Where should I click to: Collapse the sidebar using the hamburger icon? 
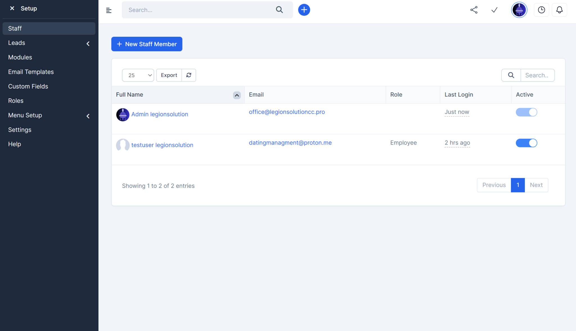tap(109, 10)
